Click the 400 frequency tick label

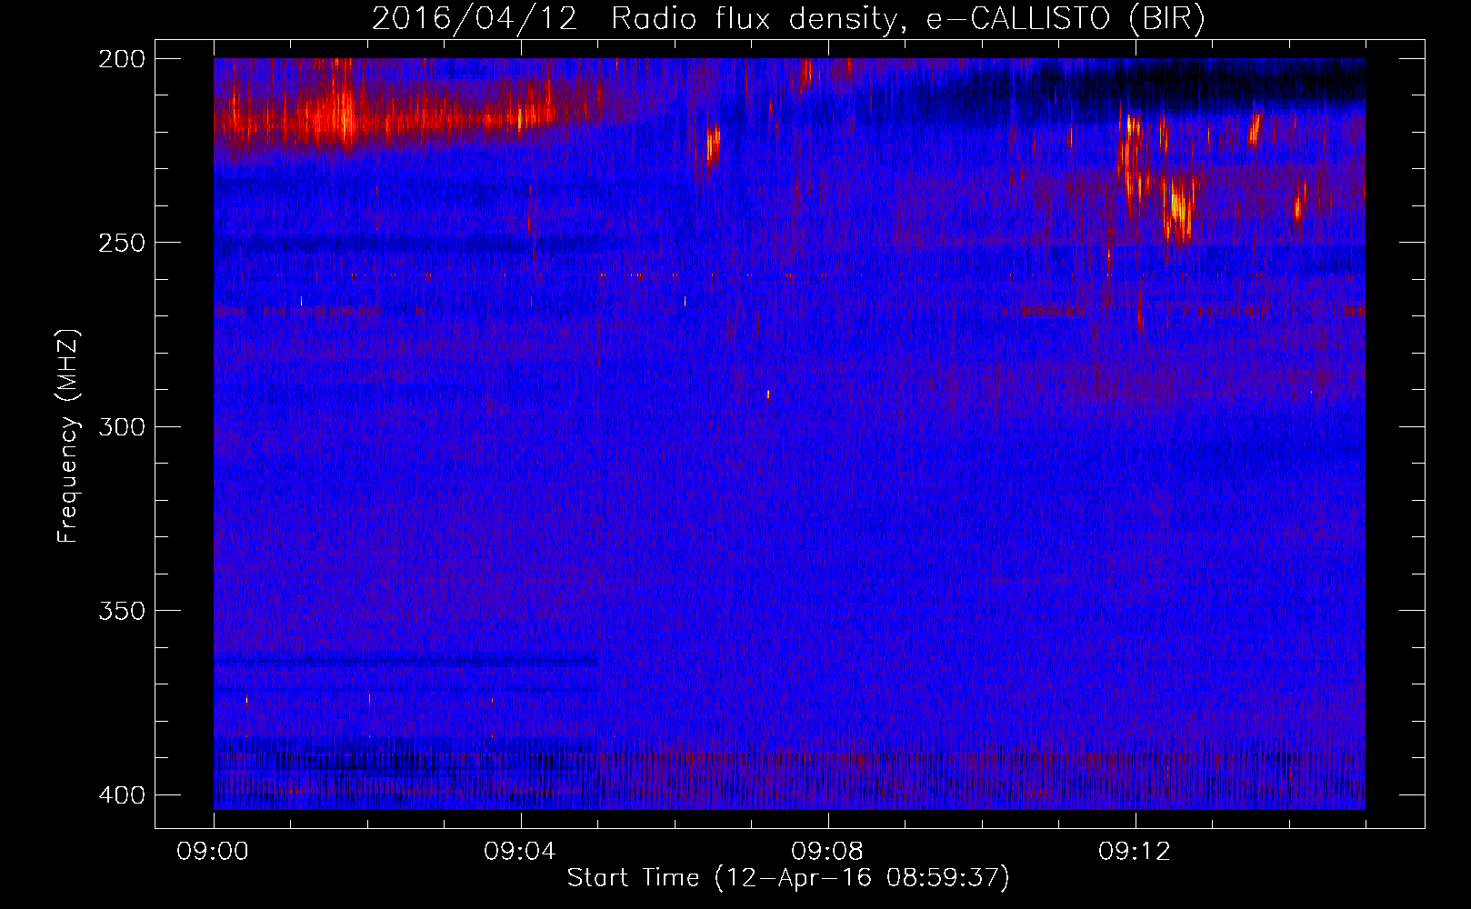[121, 795]
